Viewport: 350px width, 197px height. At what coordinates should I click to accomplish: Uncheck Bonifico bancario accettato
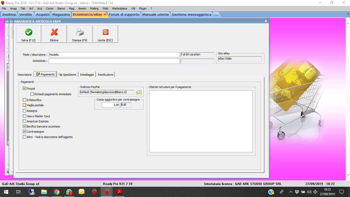[x=25, y=126]
